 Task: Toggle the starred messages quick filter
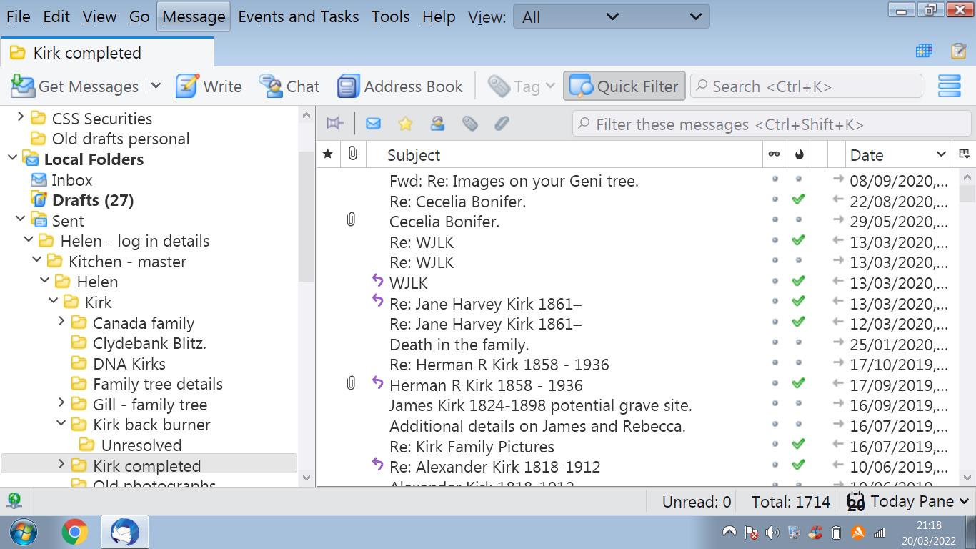[405, 124]
